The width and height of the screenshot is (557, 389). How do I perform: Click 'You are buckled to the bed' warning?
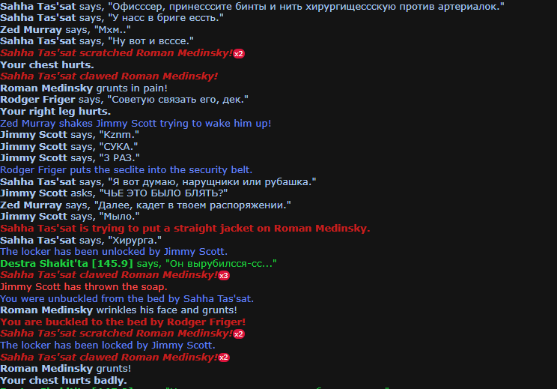click(123, 322)
